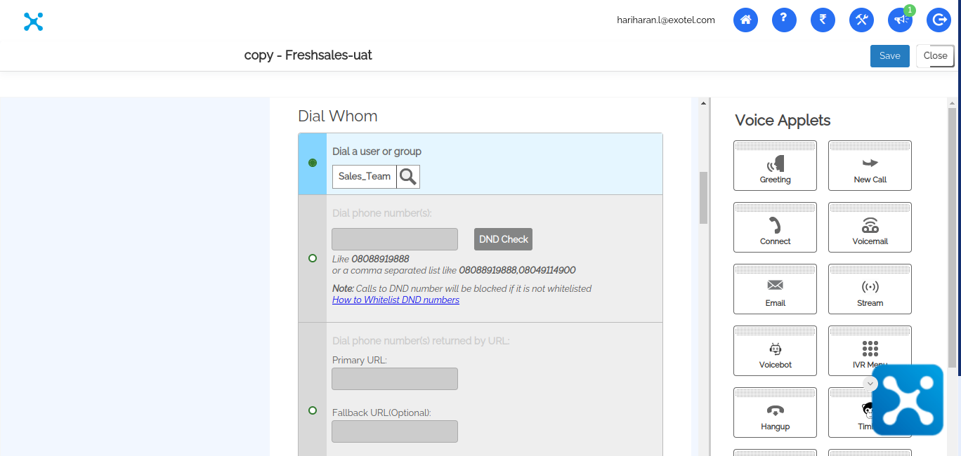Click the center panel scroll-up arrow
This screenshot has width=961, height=456.
tap(703, 103)
